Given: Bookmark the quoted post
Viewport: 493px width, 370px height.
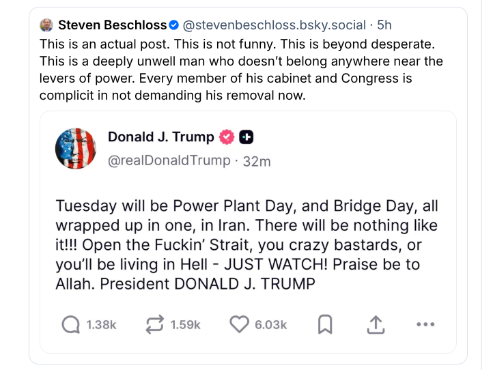Looking at the screenshot, I should click(325, 325).
